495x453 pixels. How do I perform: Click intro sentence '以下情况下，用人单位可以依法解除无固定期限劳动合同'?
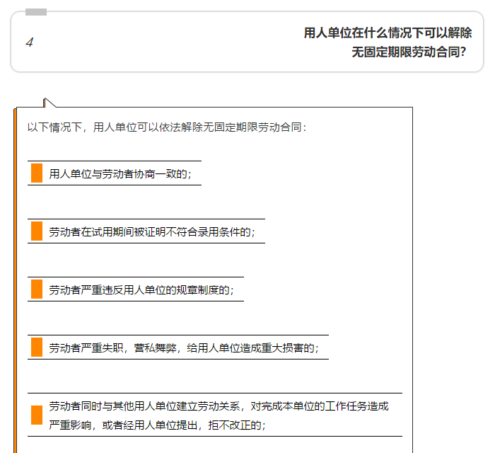(166, 127)
